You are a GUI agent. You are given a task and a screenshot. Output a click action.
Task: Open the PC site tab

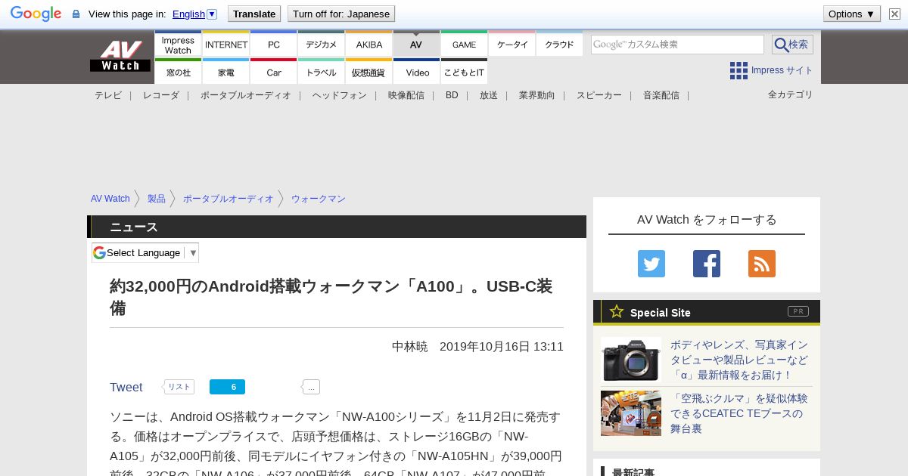(x=273, y=44)
